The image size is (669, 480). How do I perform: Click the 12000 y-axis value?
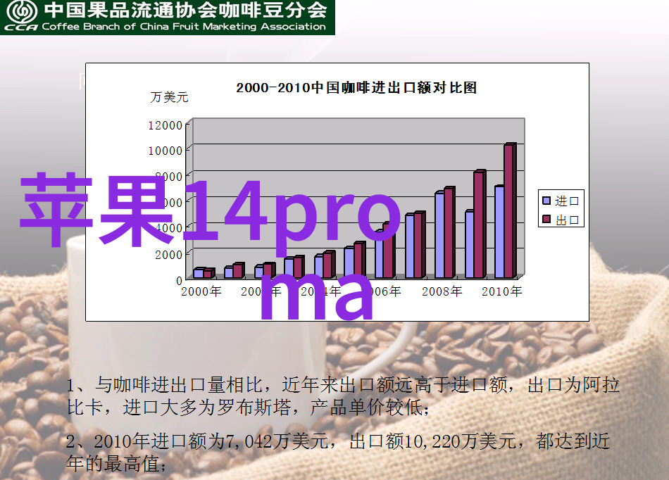pyautogui.click(x=165, y=125)
